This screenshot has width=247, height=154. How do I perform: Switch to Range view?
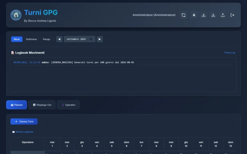coord(46,39)
